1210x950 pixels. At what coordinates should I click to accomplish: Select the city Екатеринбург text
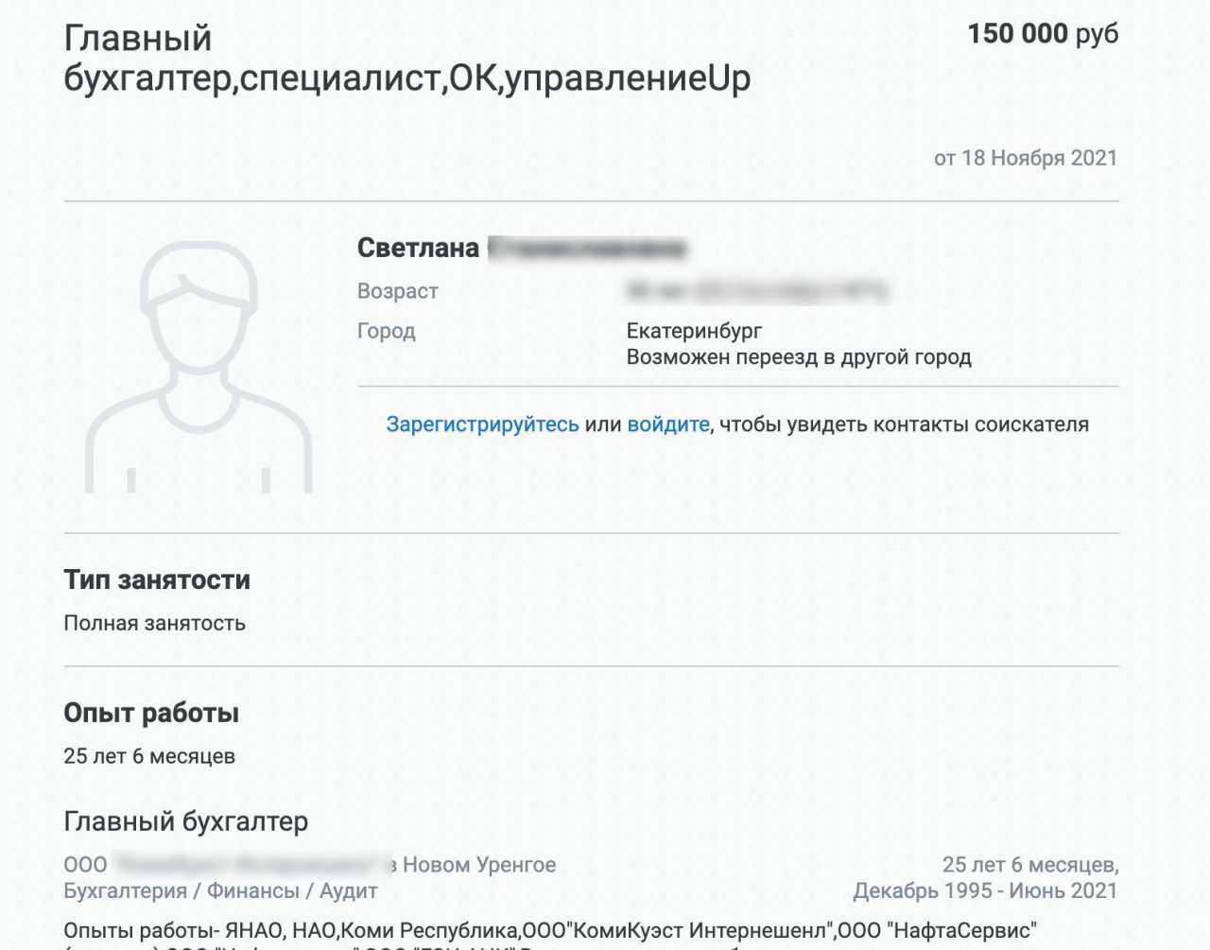694,331
